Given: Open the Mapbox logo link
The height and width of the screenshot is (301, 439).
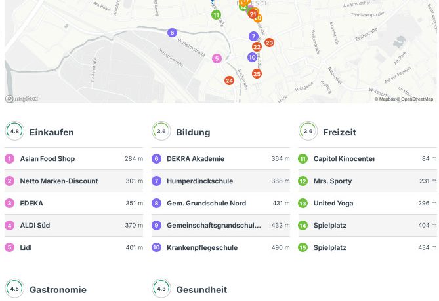Looking at the screenshot, I should pos(22,99).
